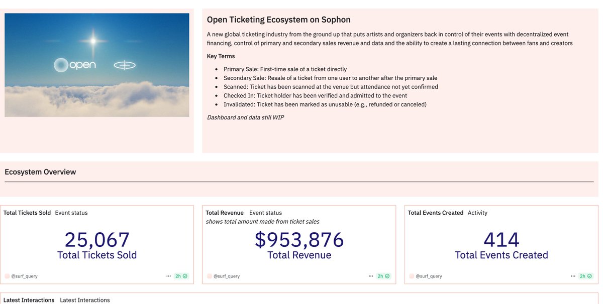Image resolution: width=603 pixels, height=304 pixels.
Task: Click 2h refresh badge on Total Events Created card
Action: pyautogui.click(x=585, y=276)
